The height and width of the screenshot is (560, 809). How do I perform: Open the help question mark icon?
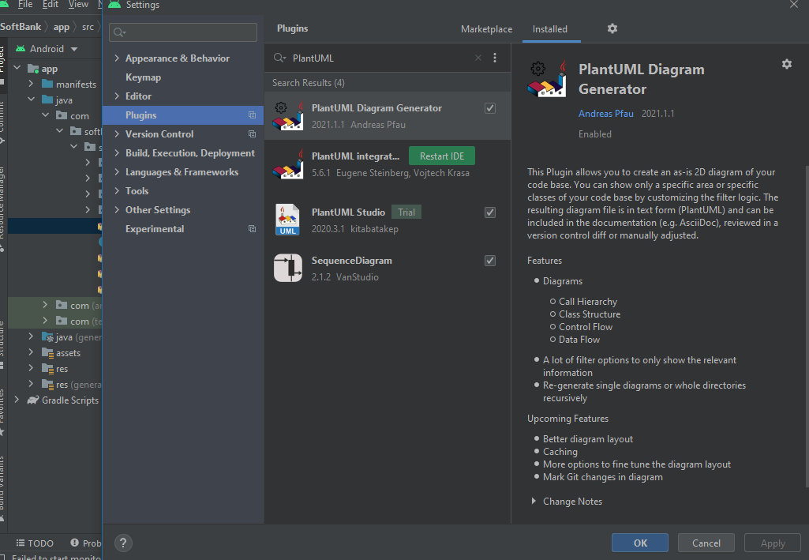pyautogui.click(x=123, y=543)
